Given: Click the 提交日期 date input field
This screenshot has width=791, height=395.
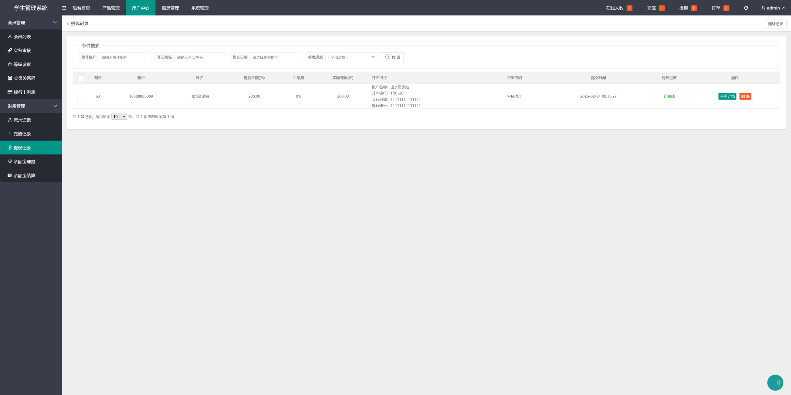Looking at the screenshot, I should click(276, 57).
